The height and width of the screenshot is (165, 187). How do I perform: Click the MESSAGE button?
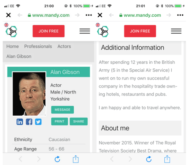tap(62, 110)
